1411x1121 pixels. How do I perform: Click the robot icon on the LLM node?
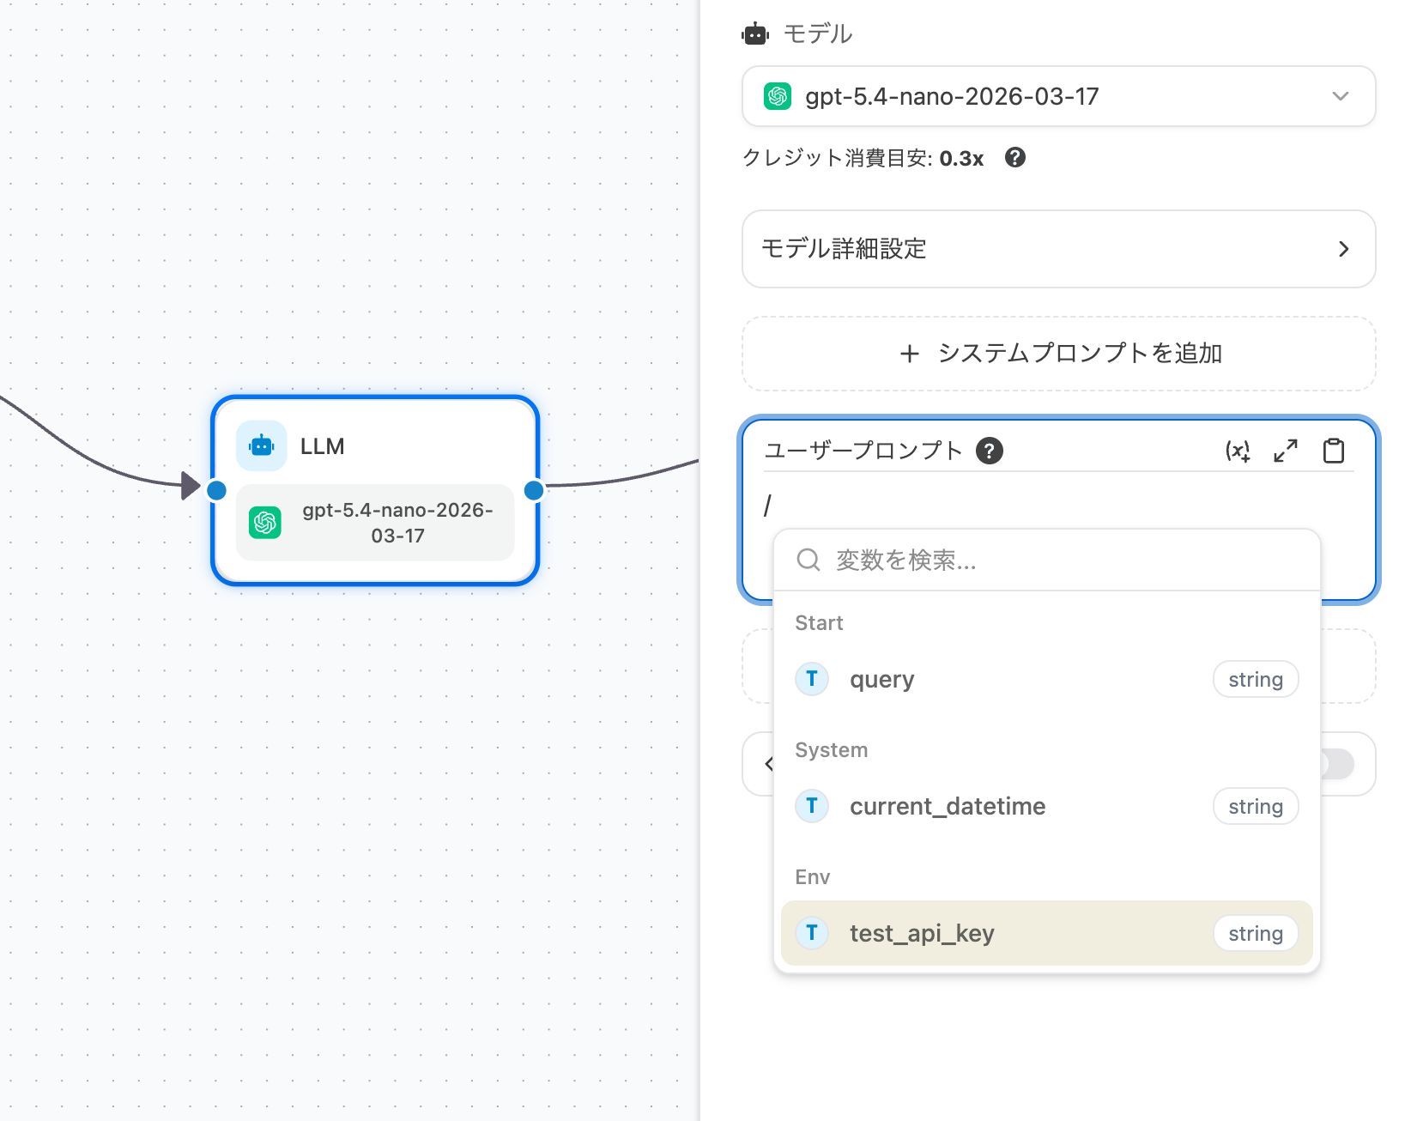(x=262, y=446)
